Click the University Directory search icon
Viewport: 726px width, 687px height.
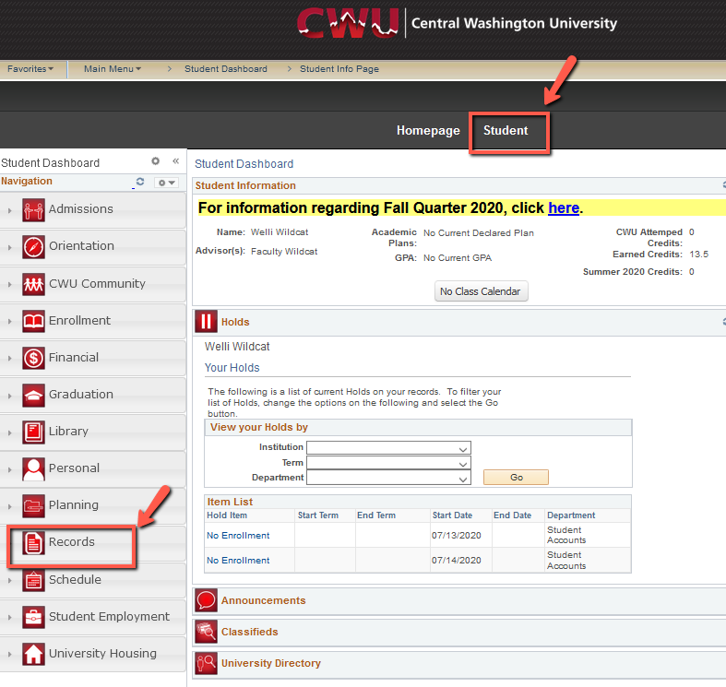tap(206, 664)
